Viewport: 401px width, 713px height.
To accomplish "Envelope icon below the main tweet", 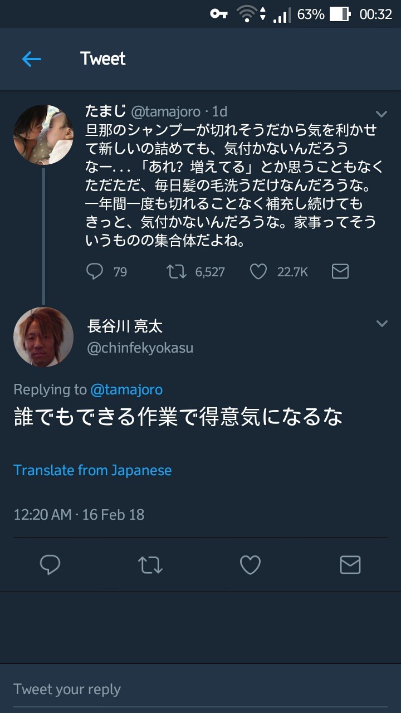I will [350, 565].
